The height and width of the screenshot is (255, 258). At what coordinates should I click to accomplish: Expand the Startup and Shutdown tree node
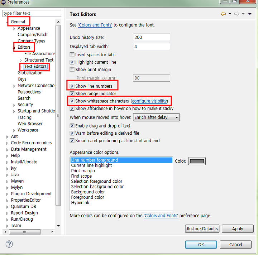[x=14, y=111]
